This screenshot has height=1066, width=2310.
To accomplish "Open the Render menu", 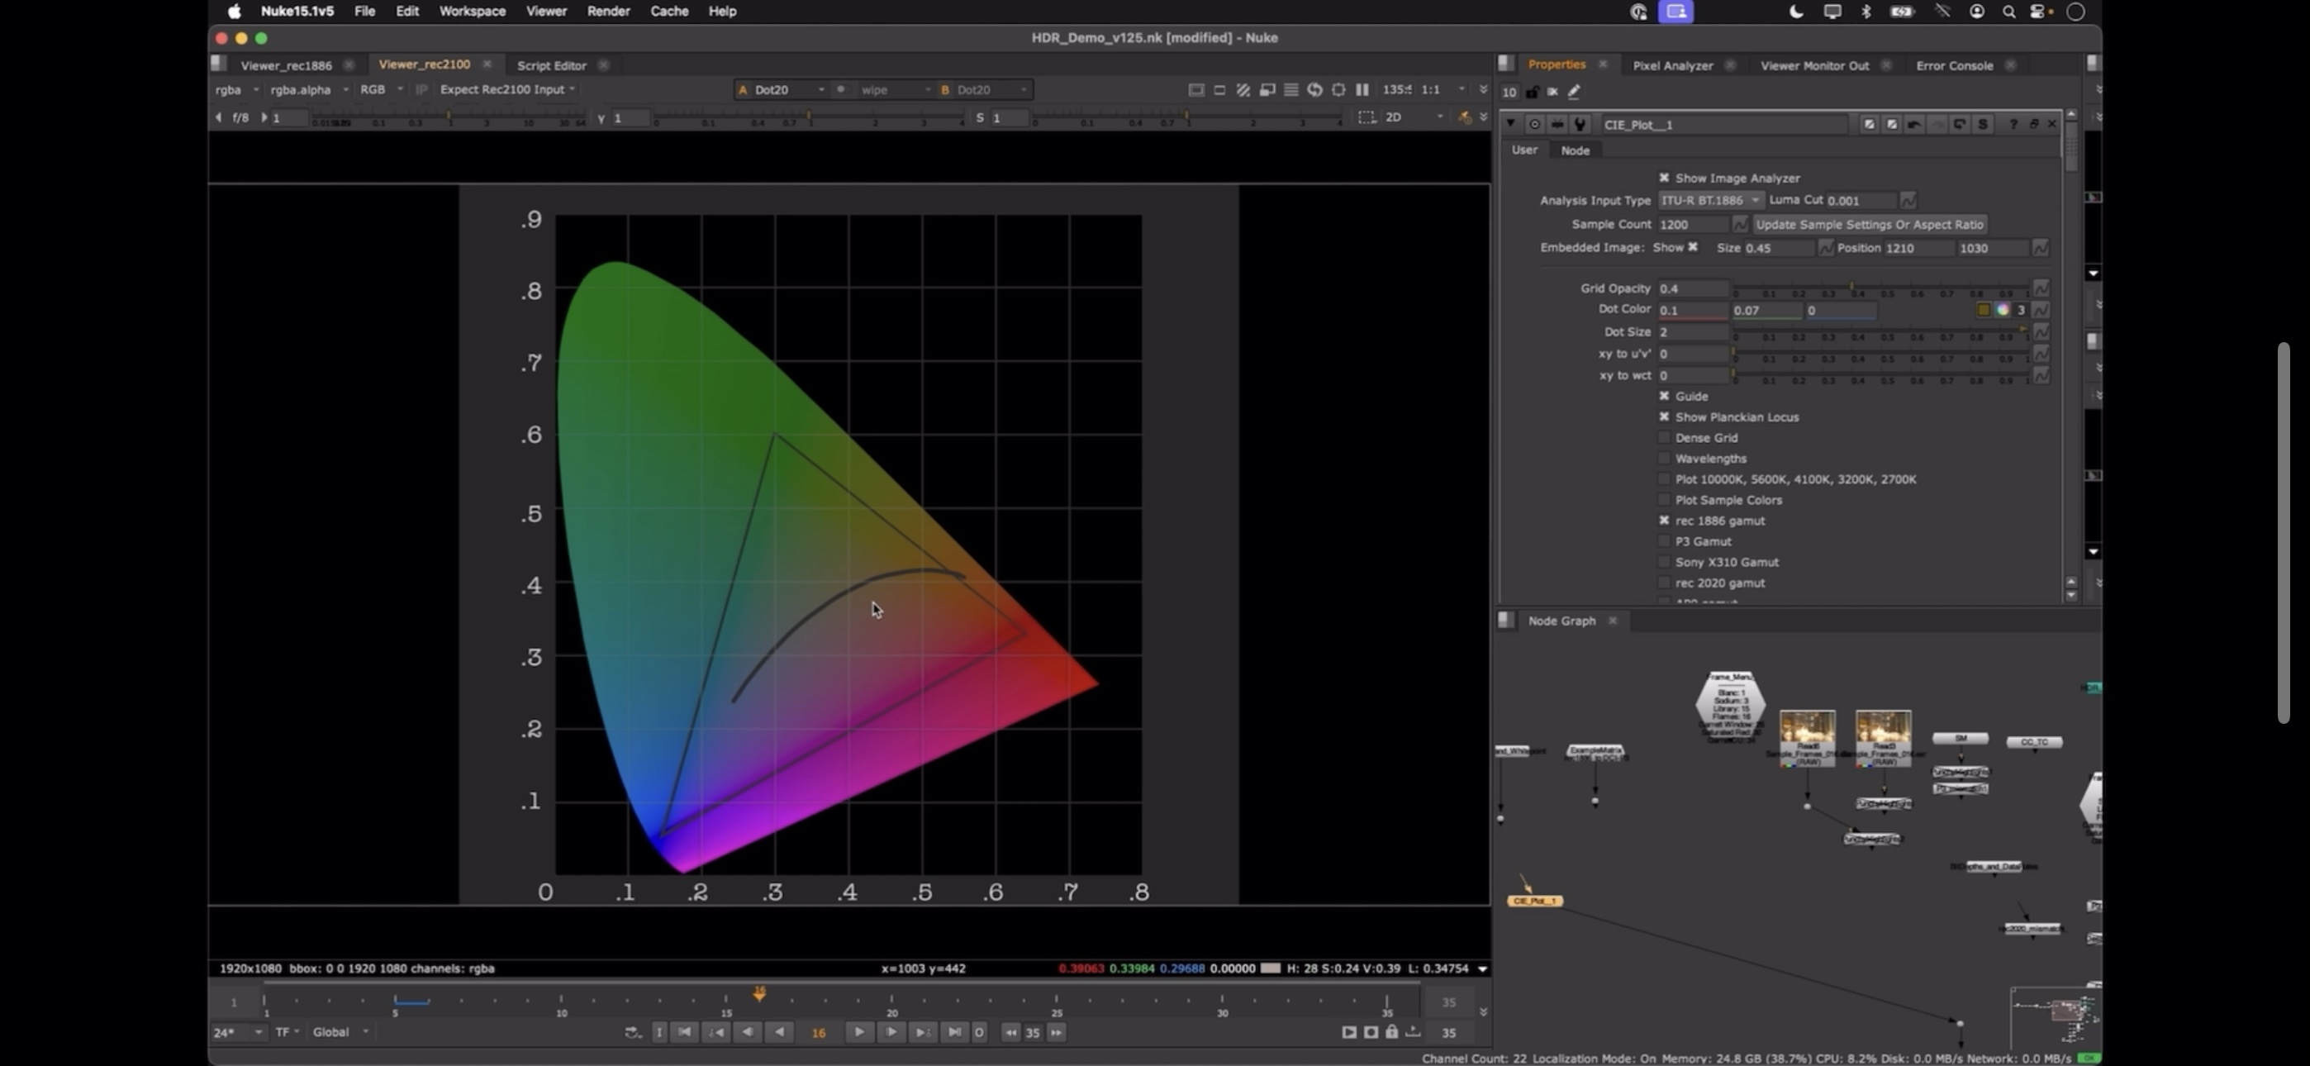I will (608, 12).
